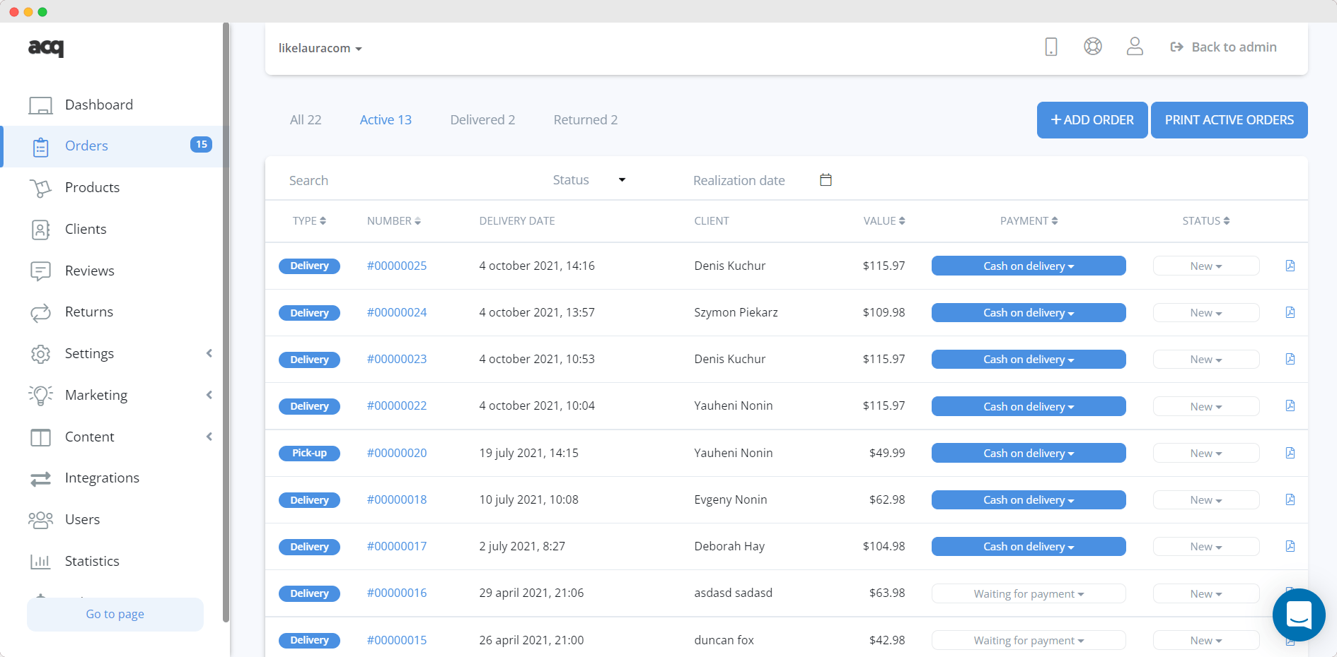
Task: Sort orders by PAYMENT column
Action: tap(1029, 221)
